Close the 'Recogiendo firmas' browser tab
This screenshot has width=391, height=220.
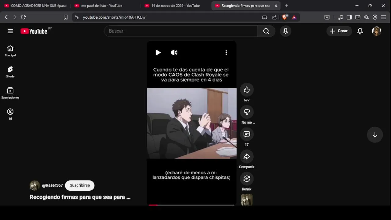click(276, 6)
